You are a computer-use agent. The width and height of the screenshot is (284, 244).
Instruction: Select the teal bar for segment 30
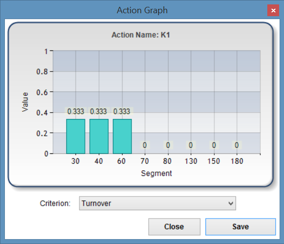76,136
